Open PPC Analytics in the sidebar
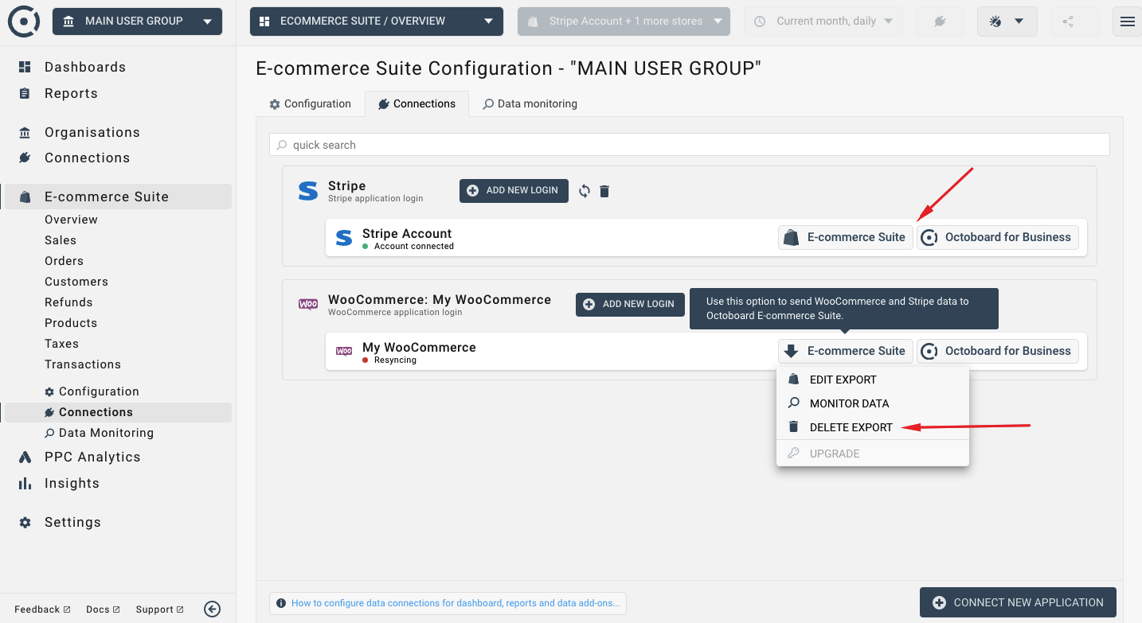 coord(92,457)
